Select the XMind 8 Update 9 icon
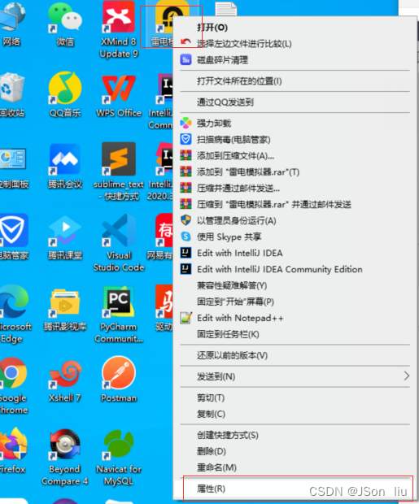The height and width of the screenshot is (504, 419). click(119, 17)
